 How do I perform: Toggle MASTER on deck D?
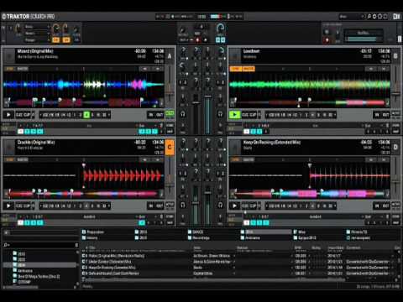click(249, 160)
